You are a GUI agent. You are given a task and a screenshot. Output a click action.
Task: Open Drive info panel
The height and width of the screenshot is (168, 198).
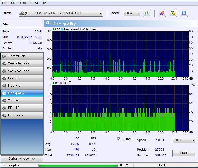[22, 78]
